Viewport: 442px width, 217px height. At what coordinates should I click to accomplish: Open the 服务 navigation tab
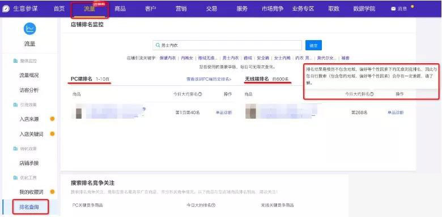242,8
